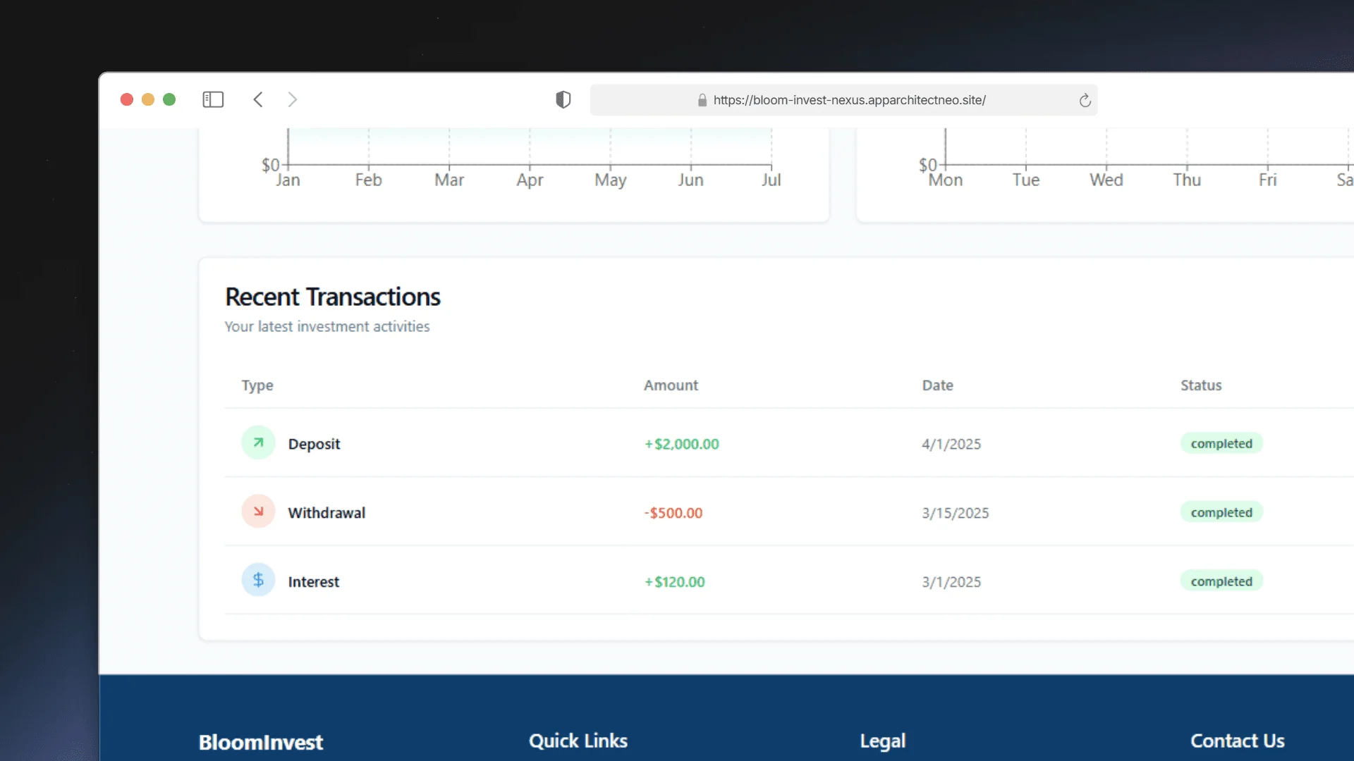
Task: Click completed status badge for Deposit
Action: point(1221,443)
